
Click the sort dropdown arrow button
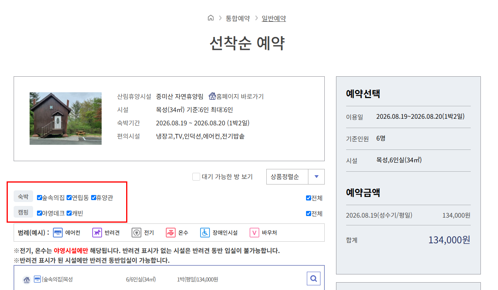tap(316, 177)
